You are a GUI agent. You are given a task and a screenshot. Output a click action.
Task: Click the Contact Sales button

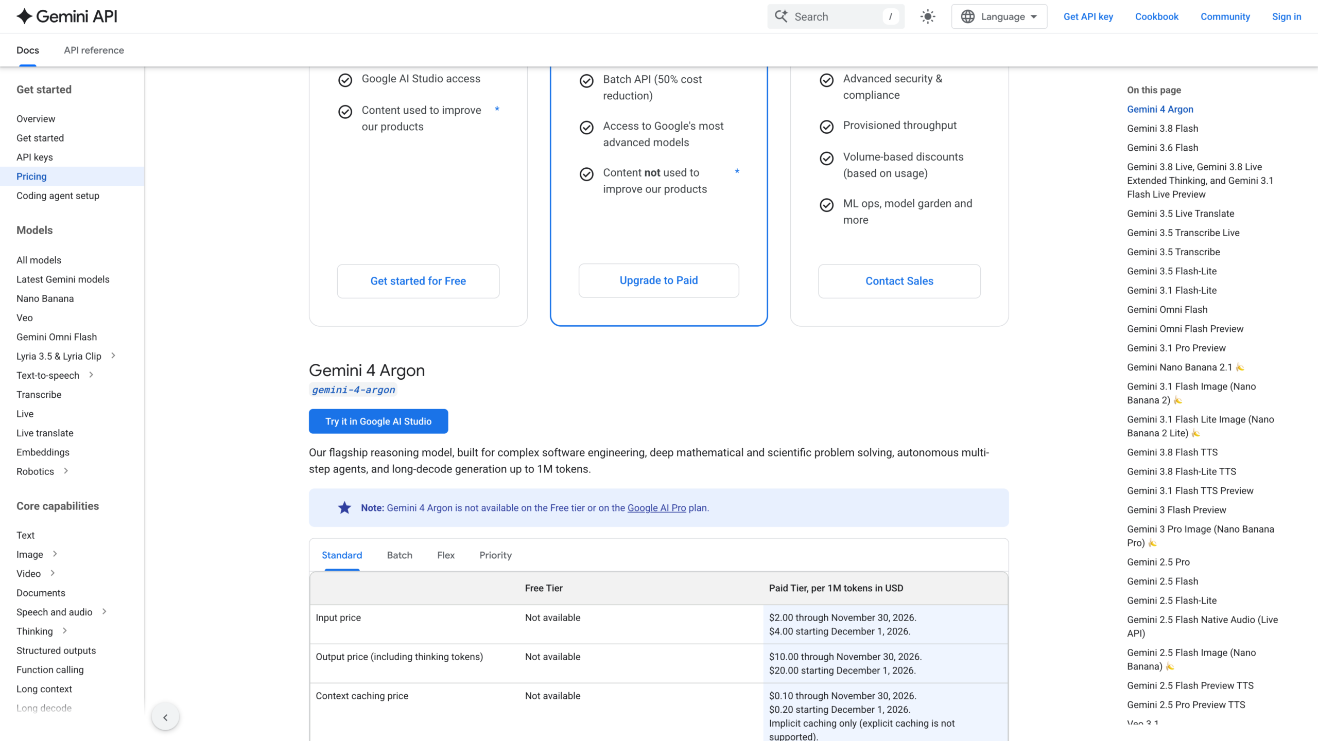tap(899, 281)
